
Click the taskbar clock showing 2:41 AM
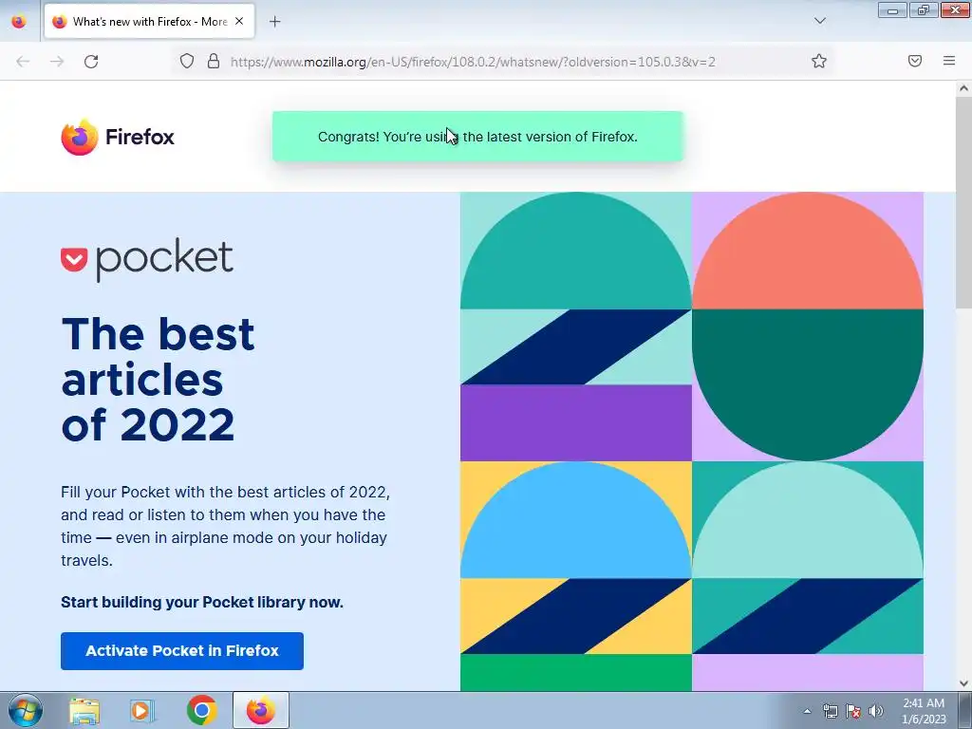[924, 711]
